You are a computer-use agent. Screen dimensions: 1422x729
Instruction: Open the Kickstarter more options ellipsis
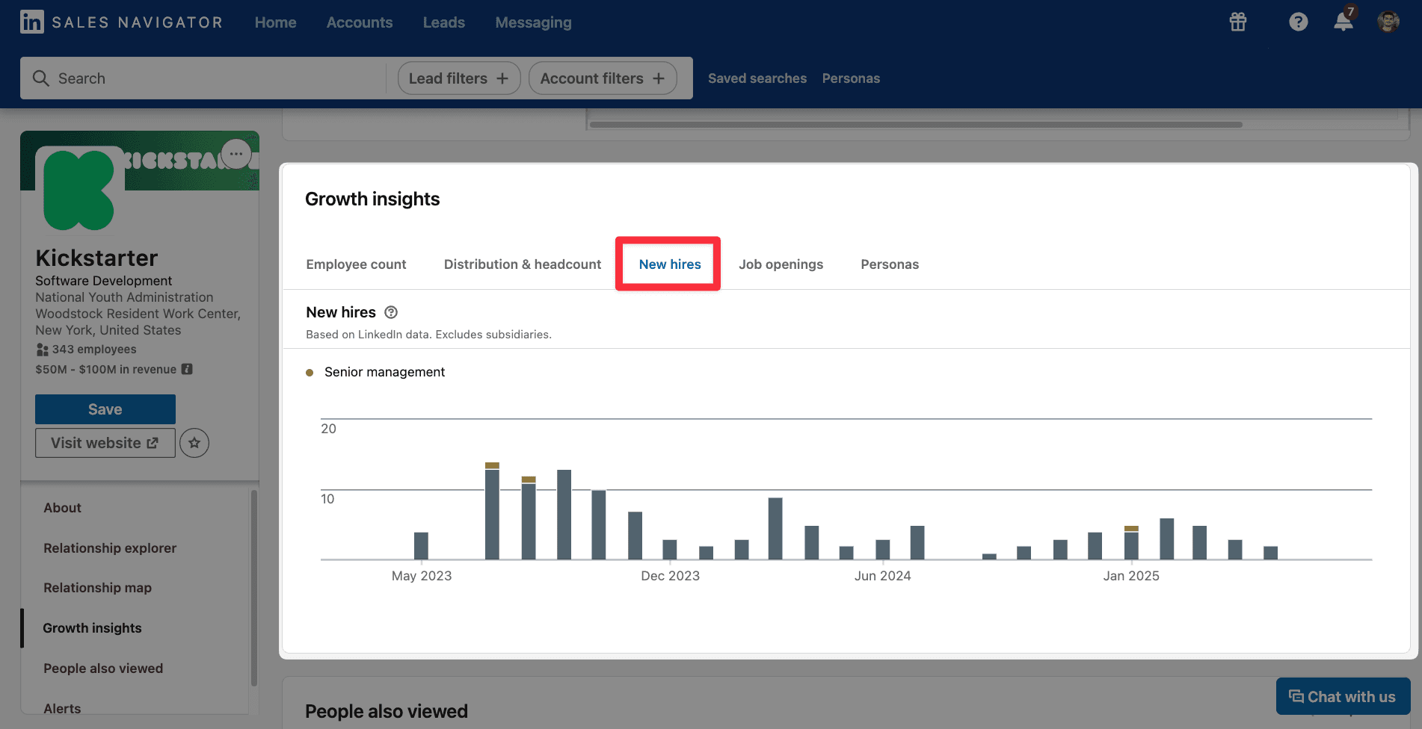[236, 155]
